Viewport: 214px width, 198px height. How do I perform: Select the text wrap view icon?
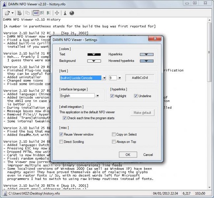pyautogui.click(x=42, y=13)
